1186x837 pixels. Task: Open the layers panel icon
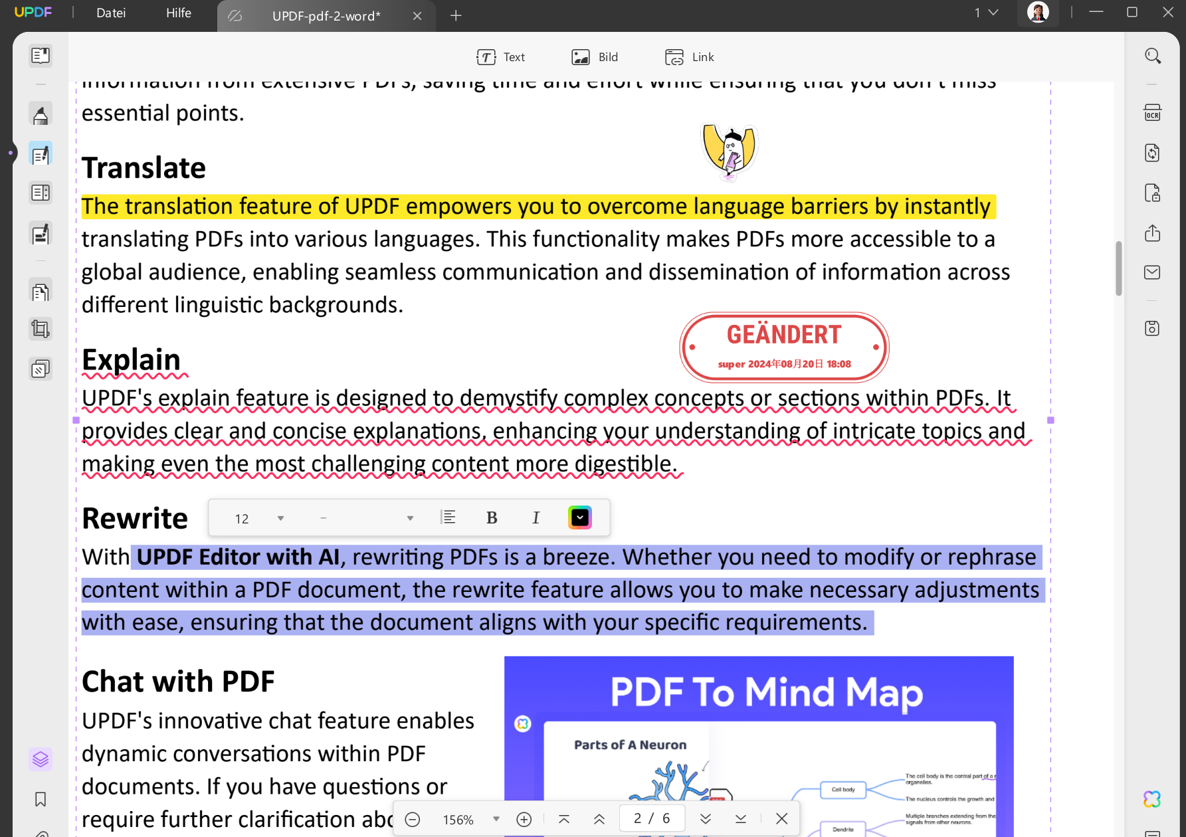pos(41,759)
